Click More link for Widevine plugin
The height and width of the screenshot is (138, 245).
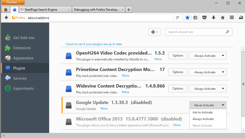click(x=125, y=92)
